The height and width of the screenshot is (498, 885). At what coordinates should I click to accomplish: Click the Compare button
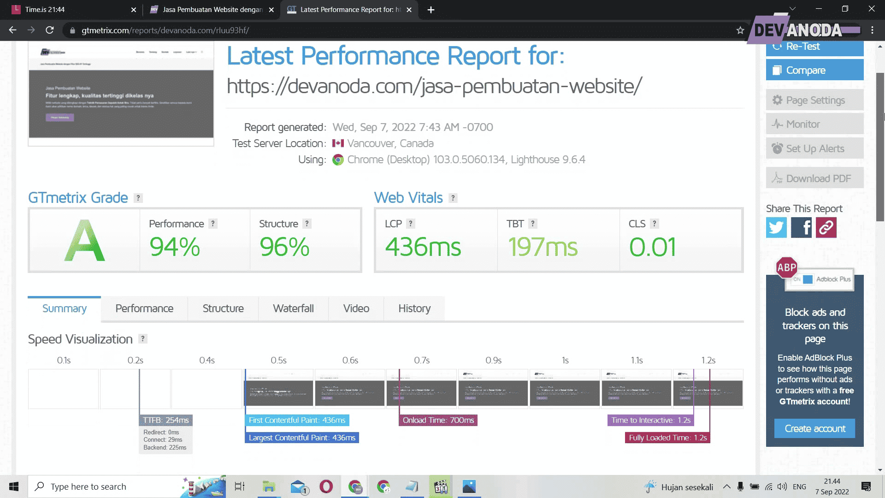[814, 70]
